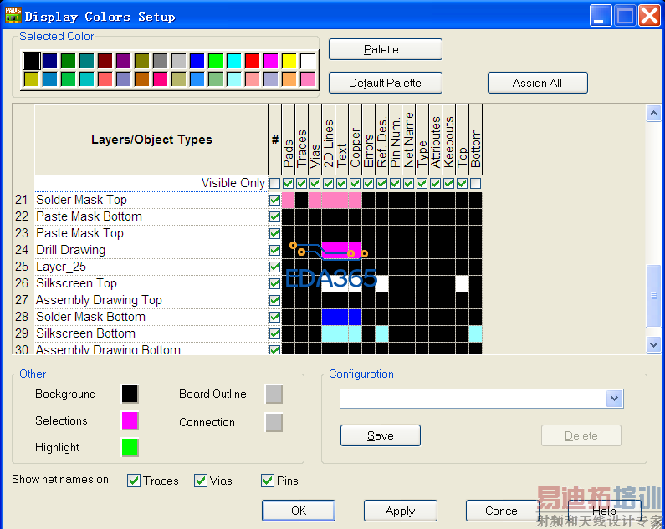Toggle Silkscreen Top layer checkbox
This screenshot has width=665, height=529.
[275, 283]
